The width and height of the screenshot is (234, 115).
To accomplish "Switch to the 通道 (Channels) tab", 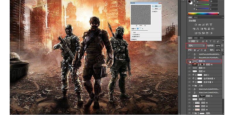I will (x=196, y=38).
